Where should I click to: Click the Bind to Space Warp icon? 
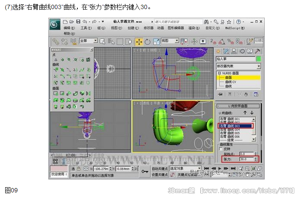[74, 42]
